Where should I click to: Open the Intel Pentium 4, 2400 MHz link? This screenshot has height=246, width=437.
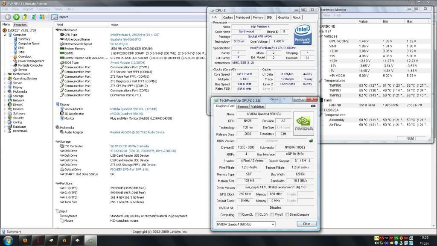135,35
